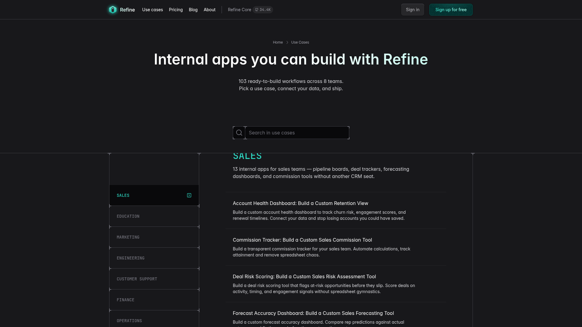Click the breadcrumb chevron after Home

287,42
